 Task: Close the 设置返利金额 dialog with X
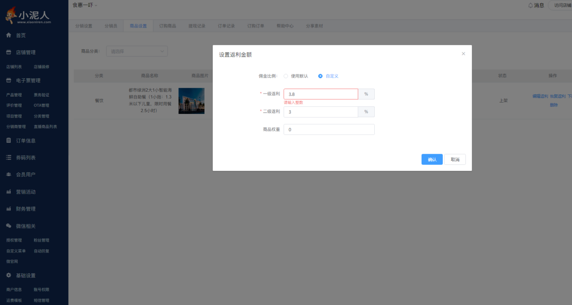coord(463,54)
